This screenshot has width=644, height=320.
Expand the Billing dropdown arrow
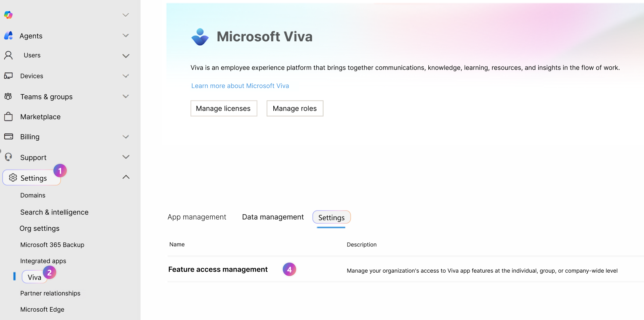(x=126, y=137)
